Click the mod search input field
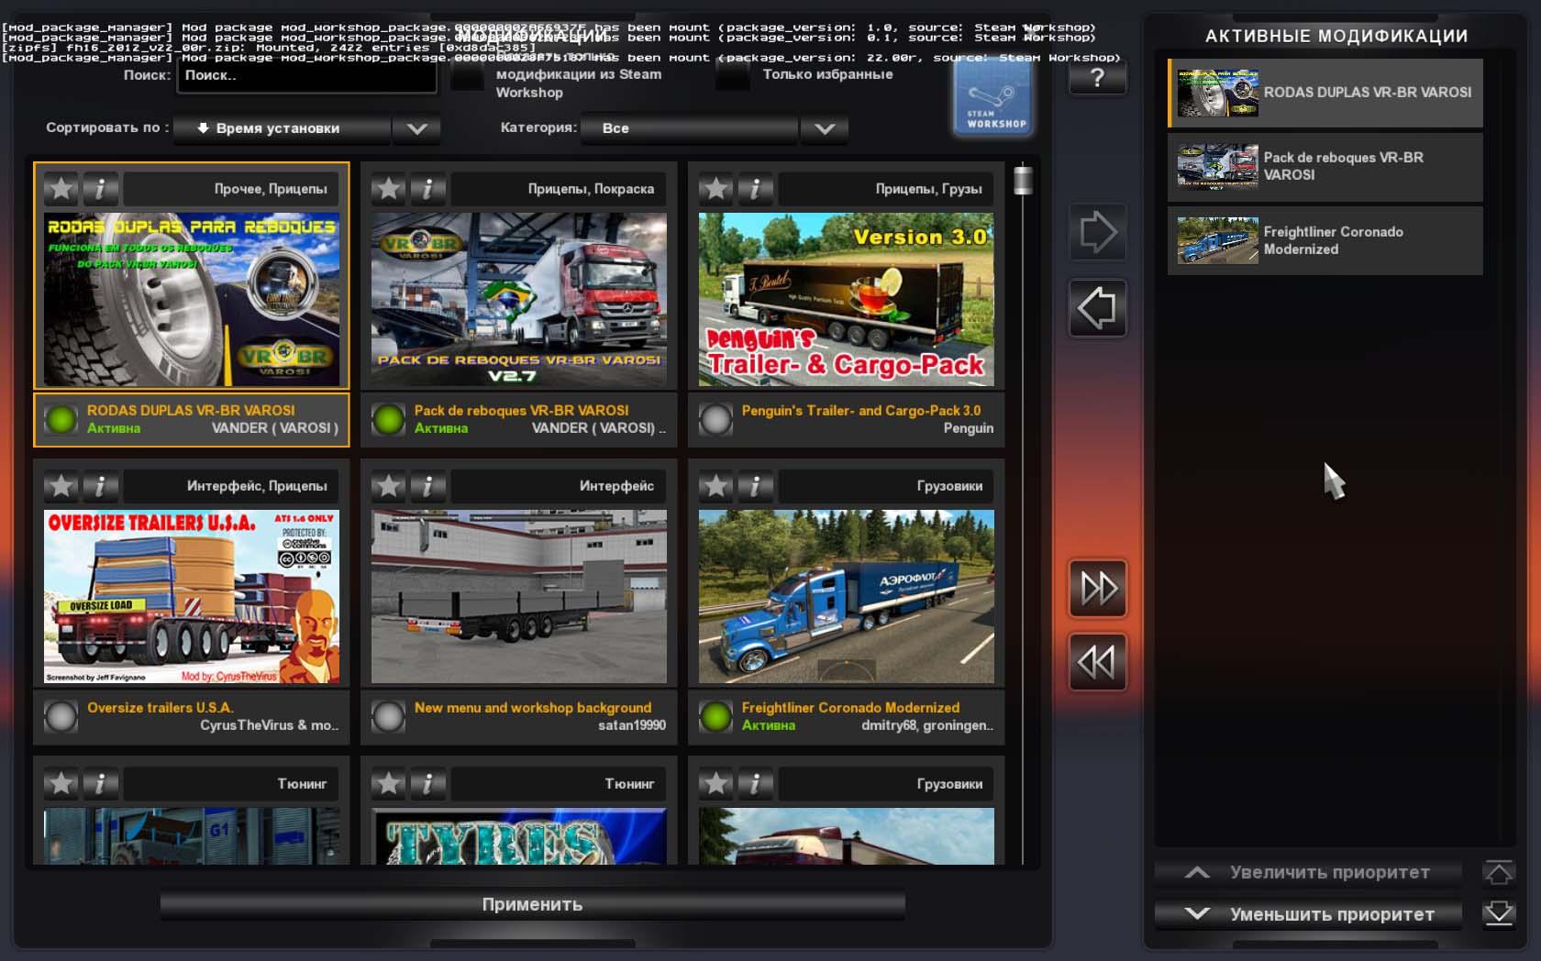1541x961 pixels. coord(307,76)
